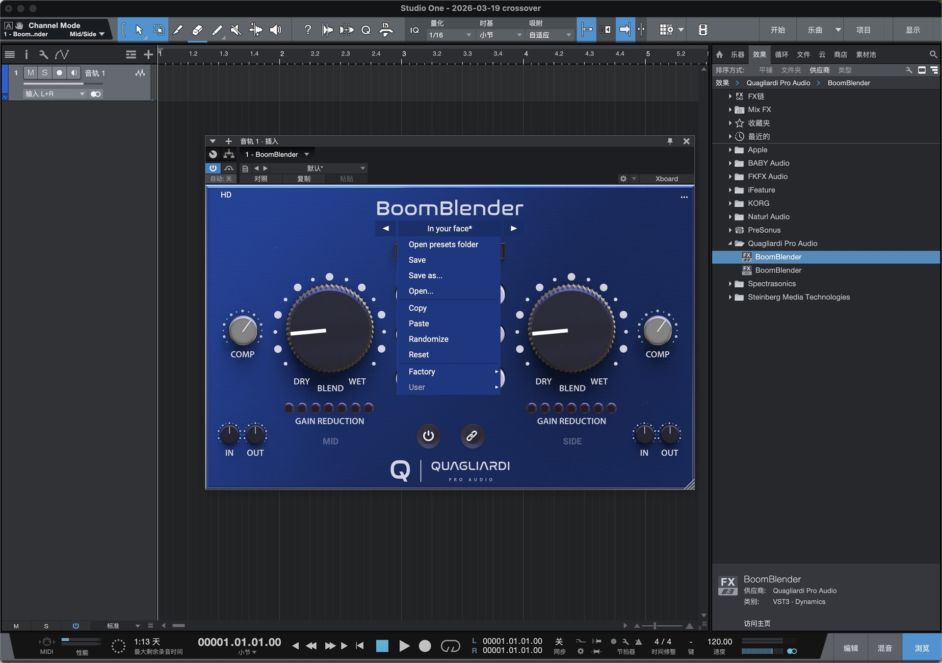
Task: Click the plugin link chain button
Action: tap(471, 436)
